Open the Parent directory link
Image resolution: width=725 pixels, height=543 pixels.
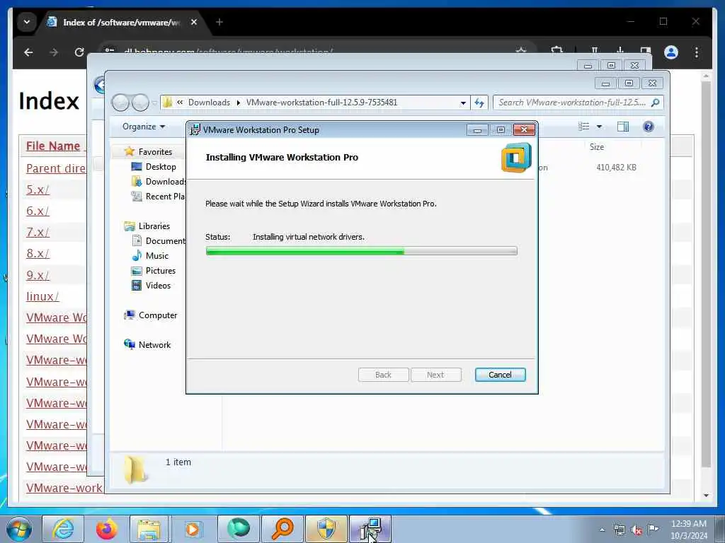pyautogui.click(x=56, y=168)
